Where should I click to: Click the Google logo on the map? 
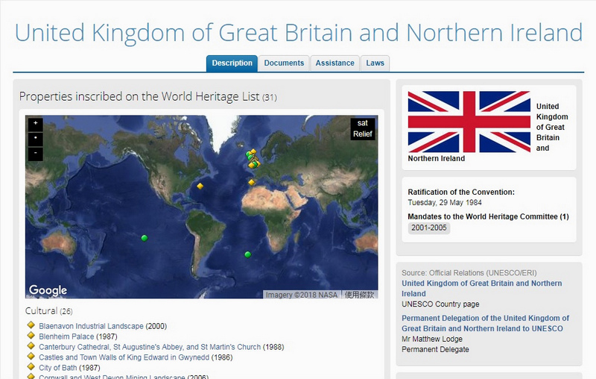coord(48,290)
